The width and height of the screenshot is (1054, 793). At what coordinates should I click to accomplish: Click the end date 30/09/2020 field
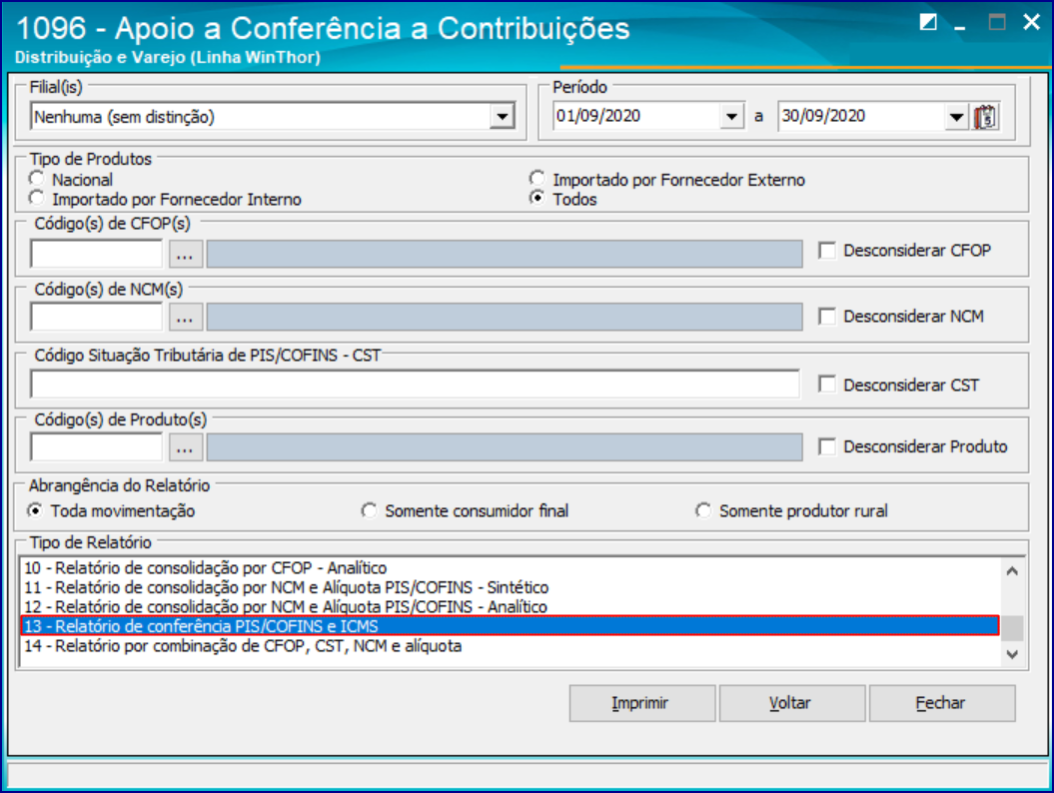(x=861, y=116)
